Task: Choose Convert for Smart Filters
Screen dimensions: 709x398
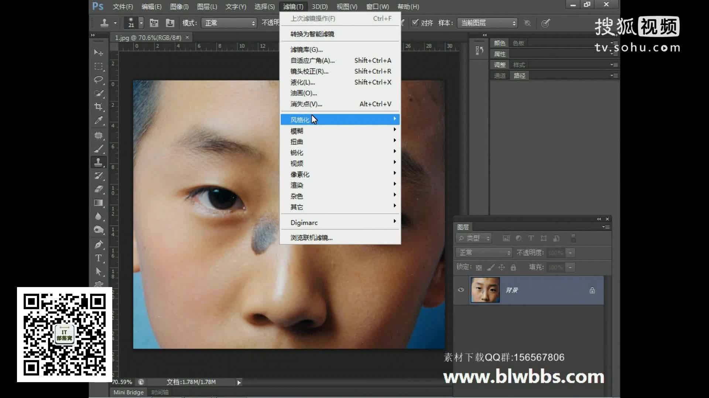Action: tap(340, 34)
